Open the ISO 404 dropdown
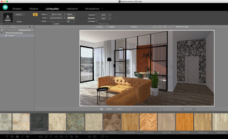The height and width of the screenshot is (139, 228). (x=110, y=109)
